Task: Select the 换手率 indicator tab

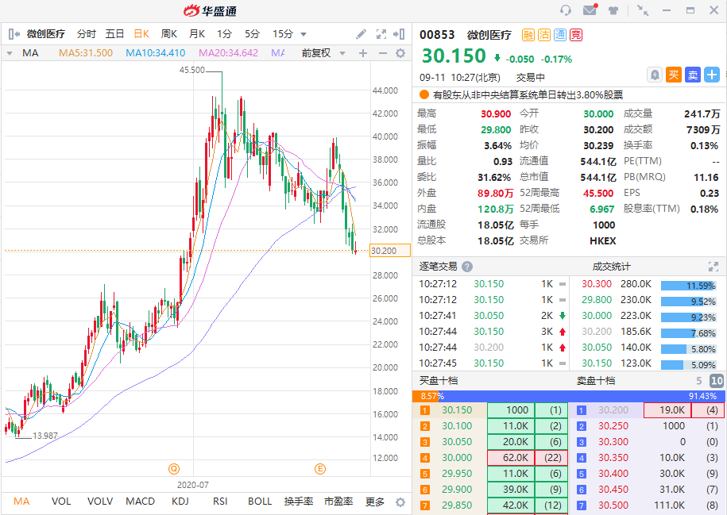Action: click(299, 502)
